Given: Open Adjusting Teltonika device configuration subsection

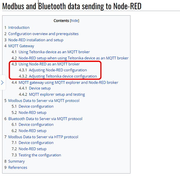Looking at the screenshot, I should (x=63, y=76).
